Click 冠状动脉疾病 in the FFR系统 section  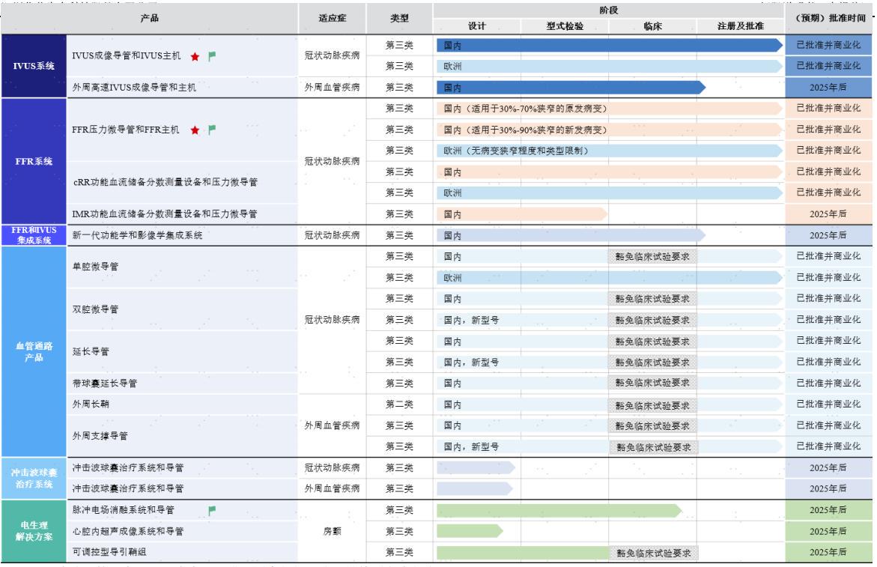click(x=333, y=162)
